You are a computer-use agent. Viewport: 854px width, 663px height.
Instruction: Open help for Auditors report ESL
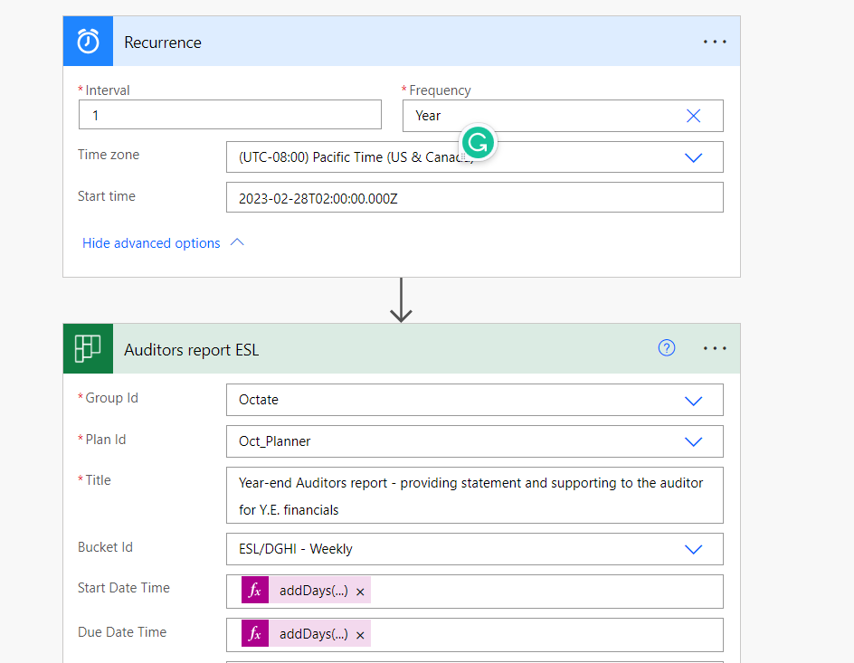(667, 348)
